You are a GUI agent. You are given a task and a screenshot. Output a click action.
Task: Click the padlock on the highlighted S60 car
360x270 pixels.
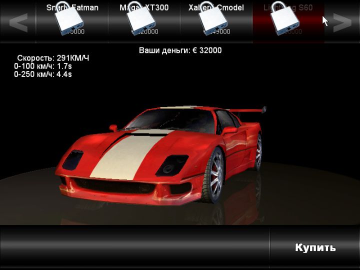click(x=285, y=20)
